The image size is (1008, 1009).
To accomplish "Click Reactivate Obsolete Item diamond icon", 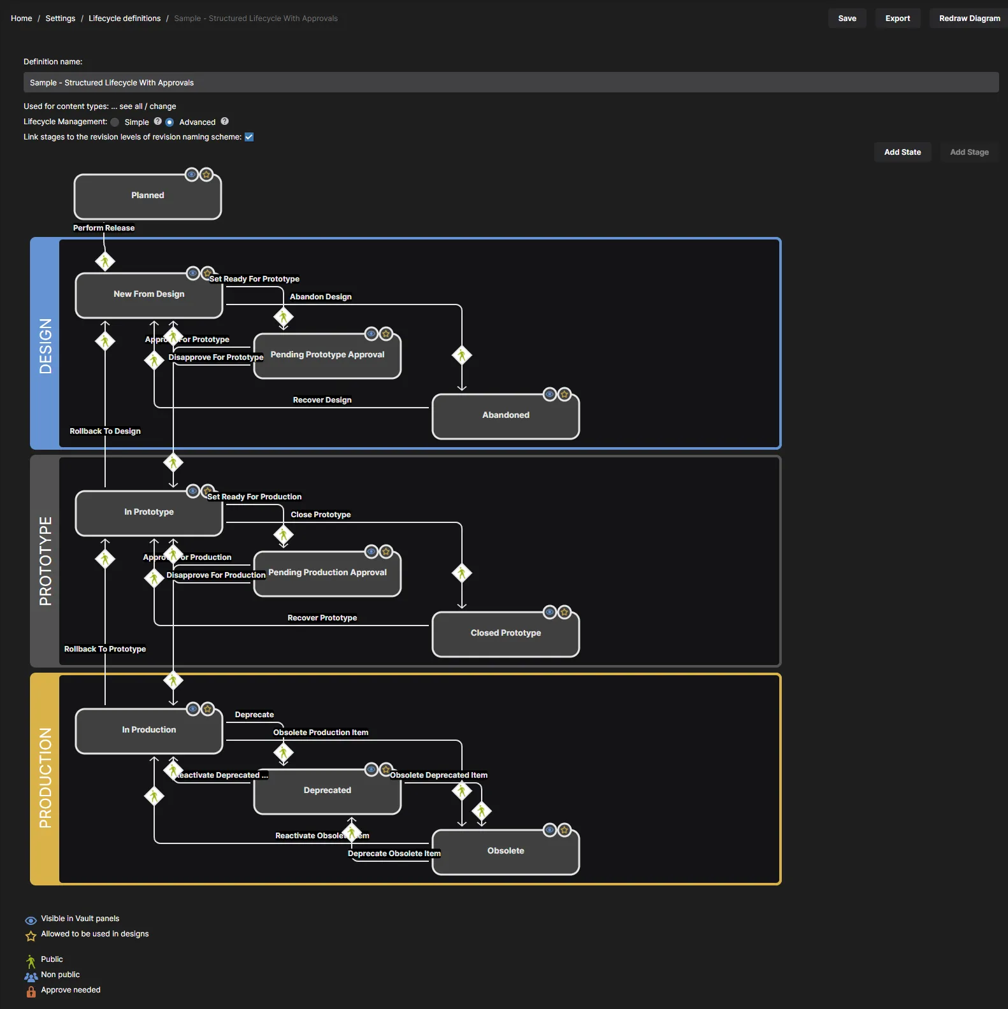I will [154, 796].
